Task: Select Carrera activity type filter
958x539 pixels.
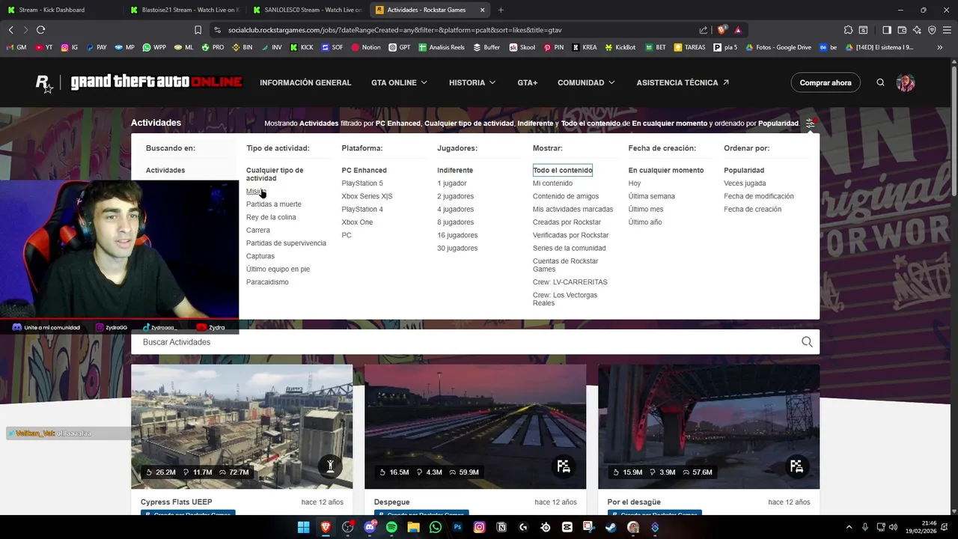Action: coord(258,230)
